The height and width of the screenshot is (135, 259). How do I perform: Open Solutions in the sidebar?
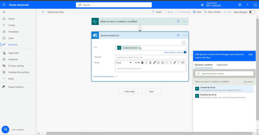[x=13, y=59]
